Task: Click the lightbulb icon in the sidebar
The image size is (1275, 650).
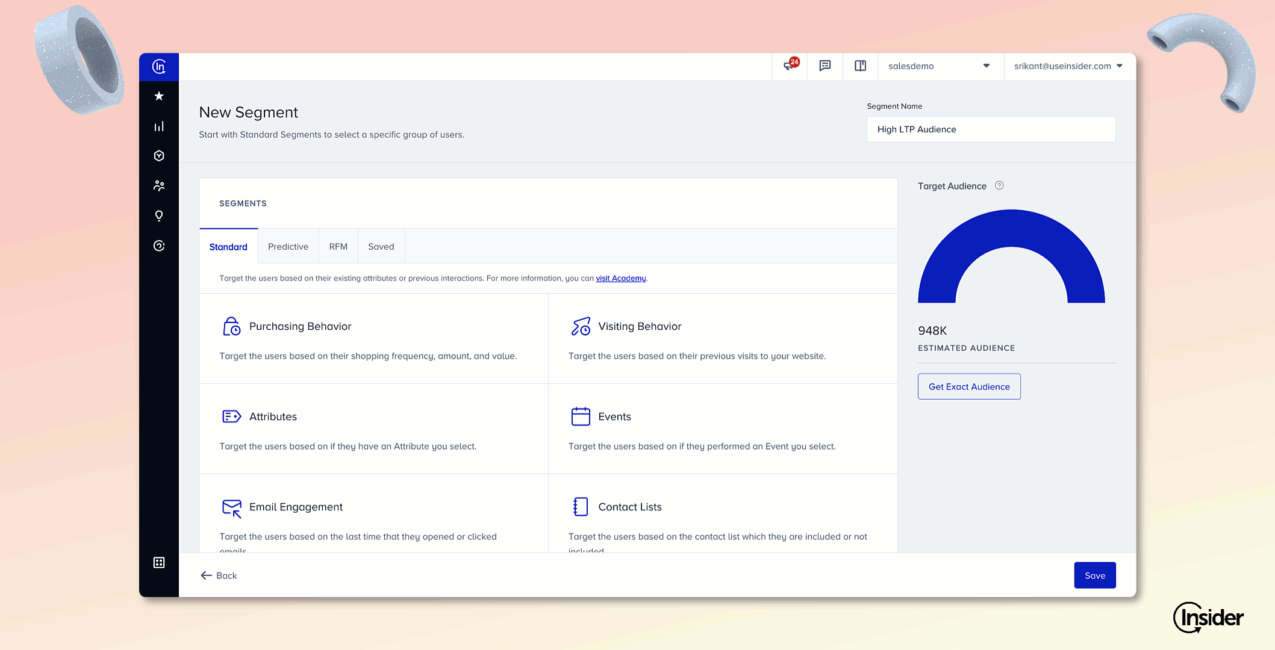Action: pos(159,215)
